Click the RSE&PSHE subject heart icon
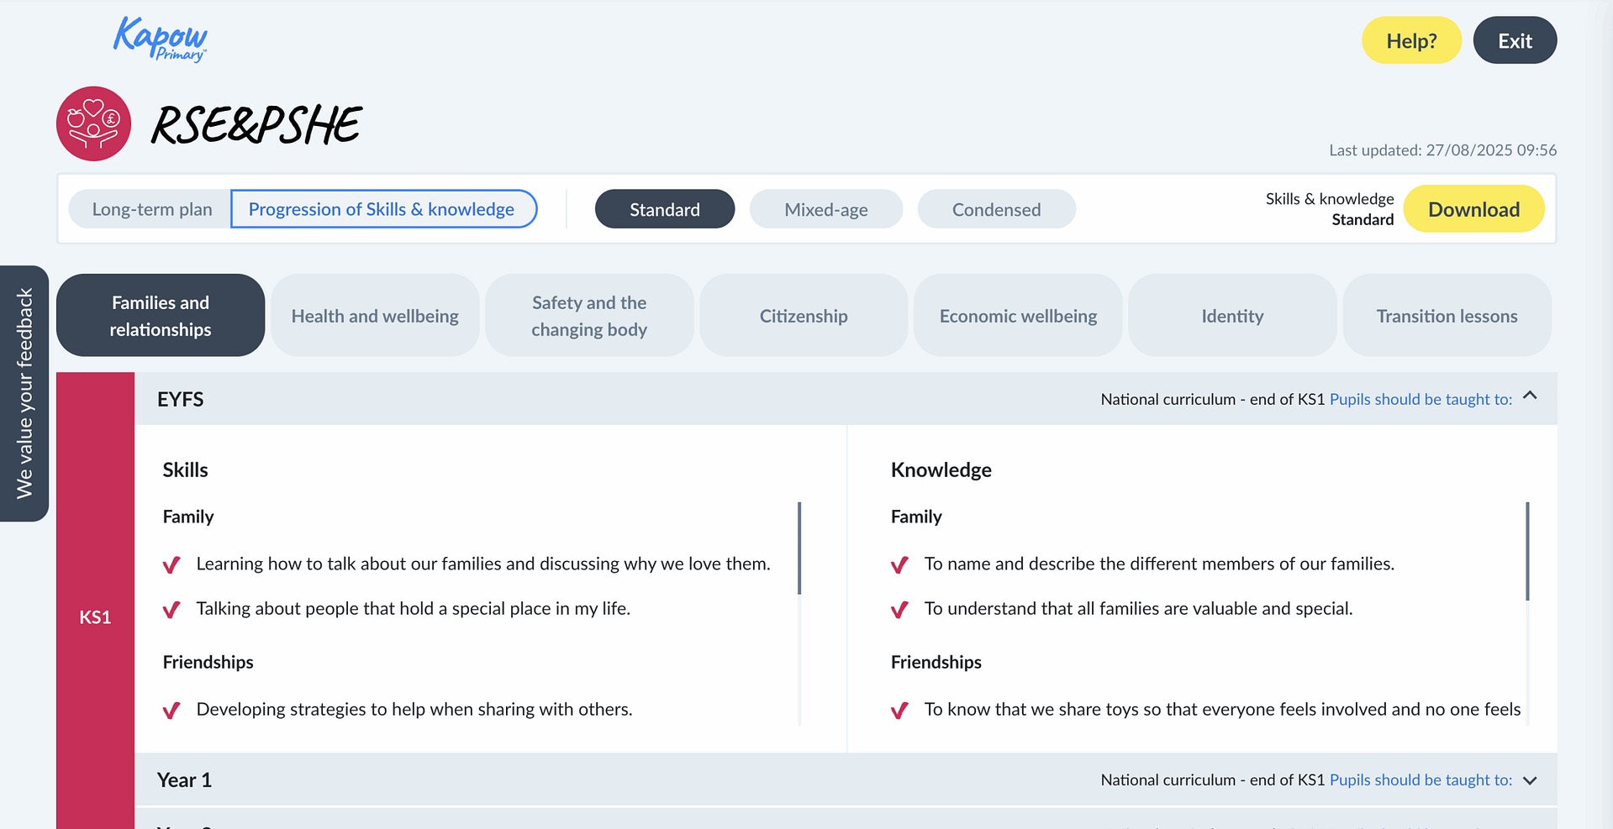Viewport: 1613px width, 829px height. tap(93, 123)
